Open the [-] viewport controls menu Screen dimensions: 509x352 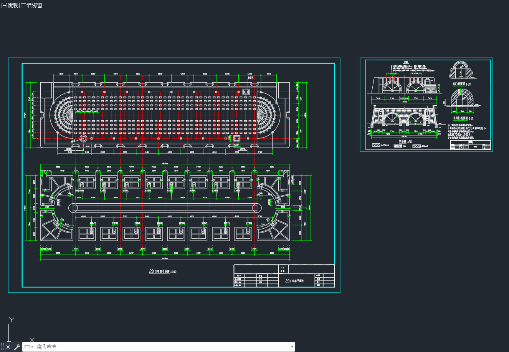pyautogui.click(x=4, y=5)
